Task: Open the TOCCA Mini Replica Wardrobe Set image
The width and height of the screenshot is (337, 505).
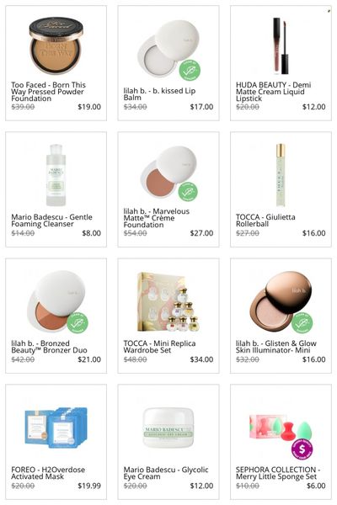Action: (x=168, y=302)
